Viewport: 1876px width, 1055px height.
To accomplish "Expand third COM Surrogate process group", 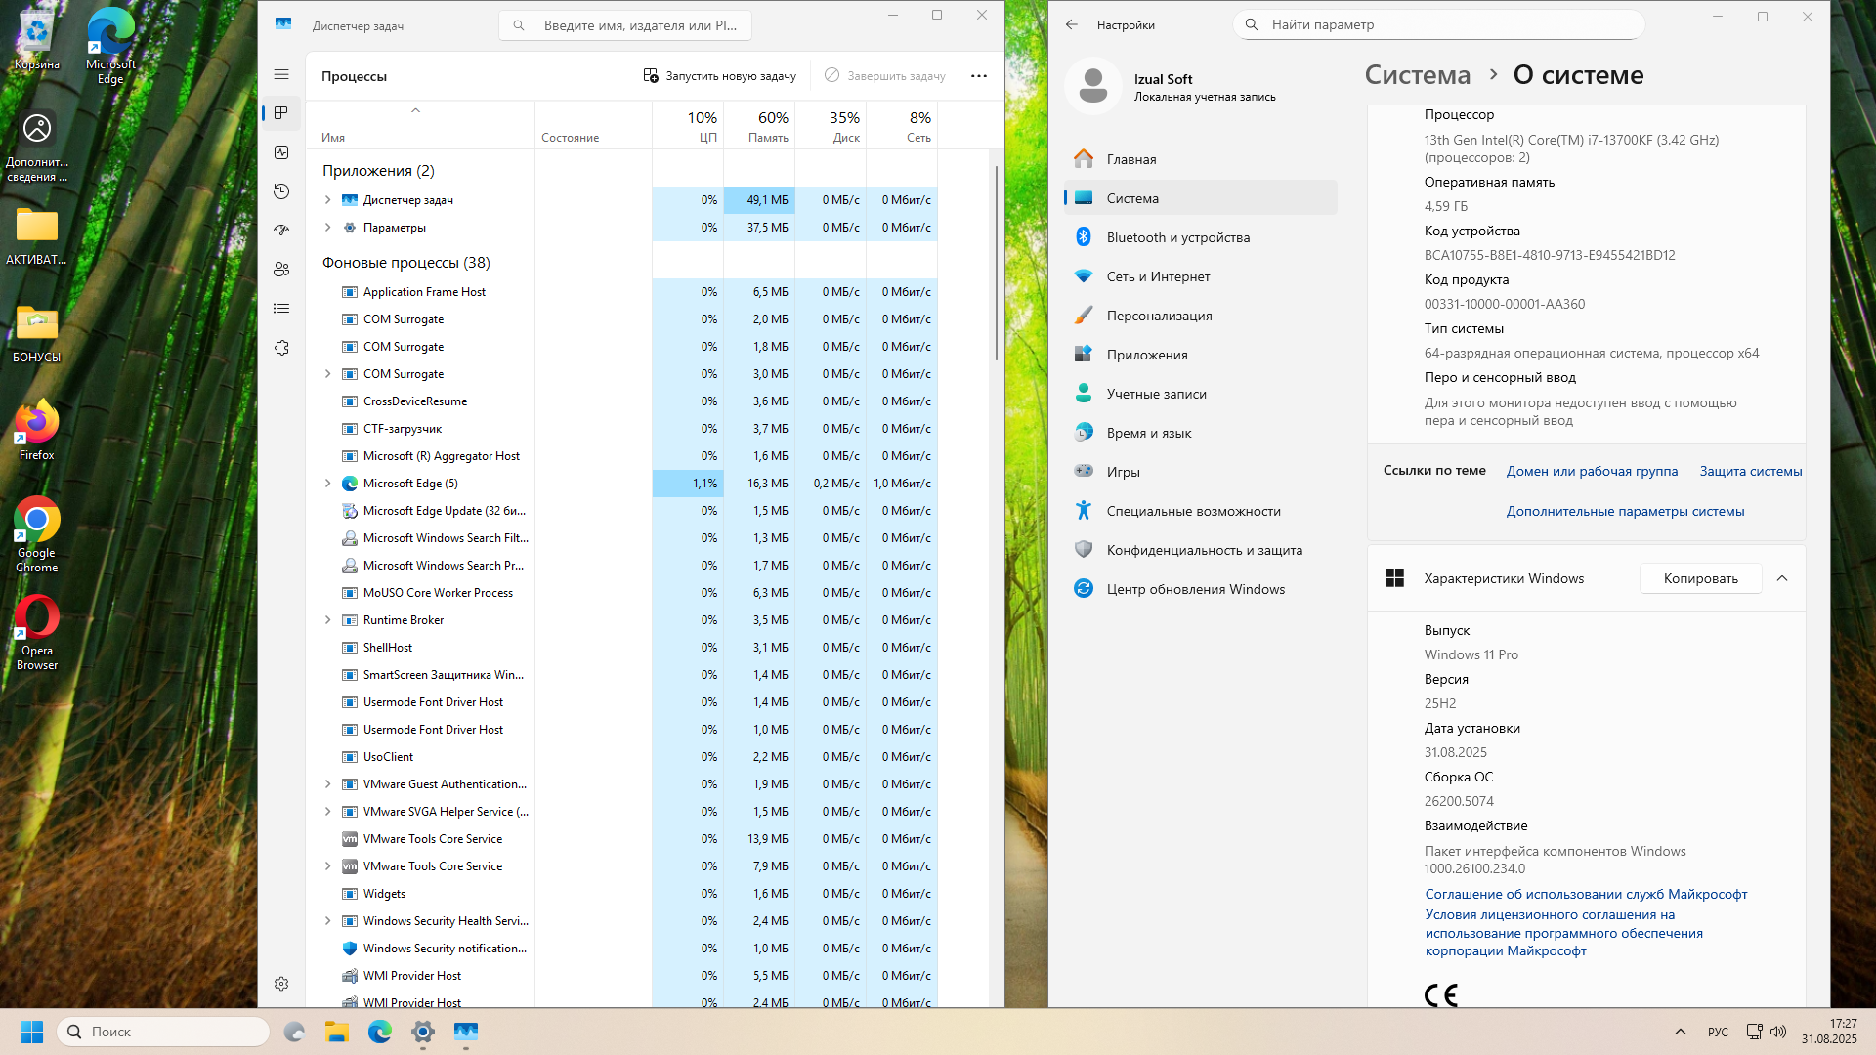I will click(x=327, y=374).
